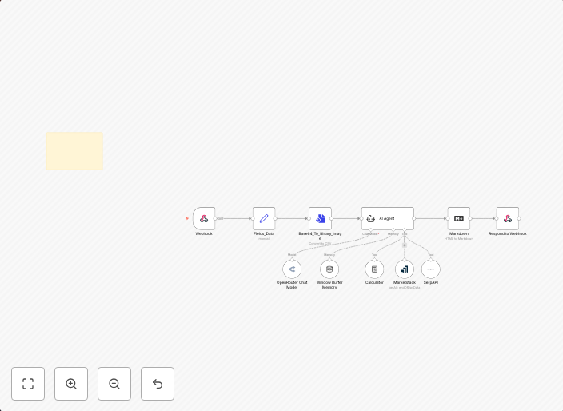Click the Webhook trigger lightning icon

tap(187, 218)
